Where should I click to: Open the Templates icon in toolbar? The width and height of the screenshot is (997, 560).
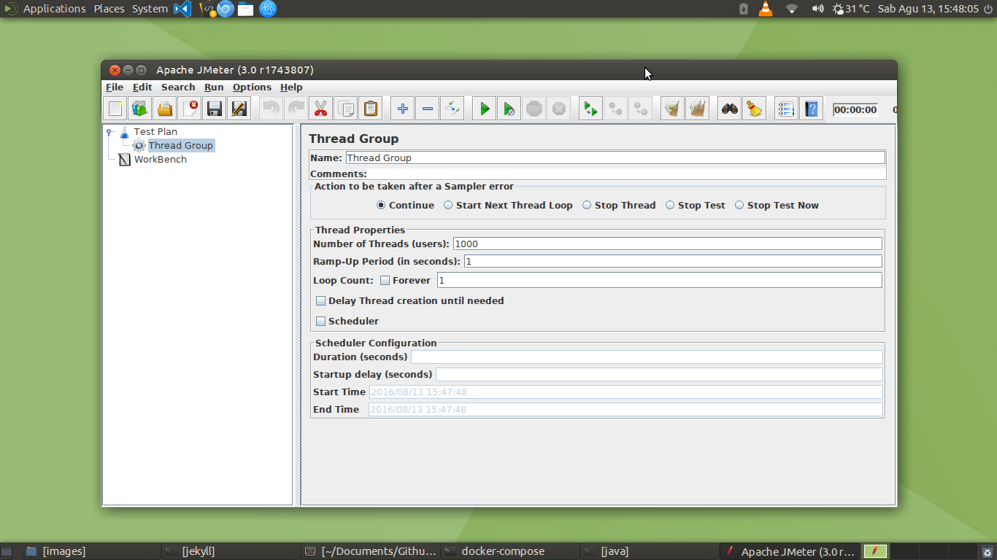[x=140, y=109]
